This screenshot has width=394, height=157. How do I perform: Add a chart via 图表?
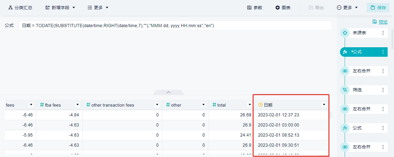[x=283, y=8]
